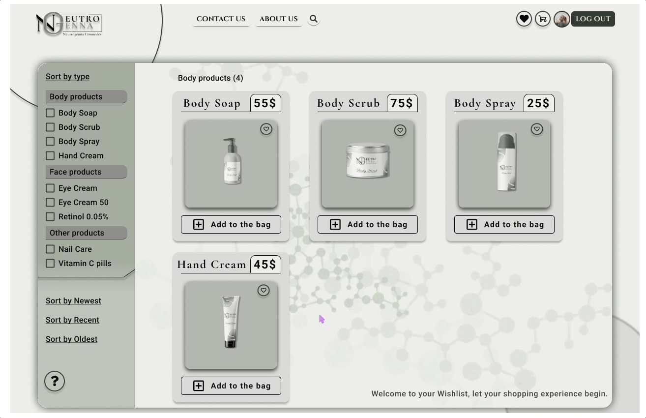646x418 pixels.
Task: Click the 45$ price tag
Action: 265,265
